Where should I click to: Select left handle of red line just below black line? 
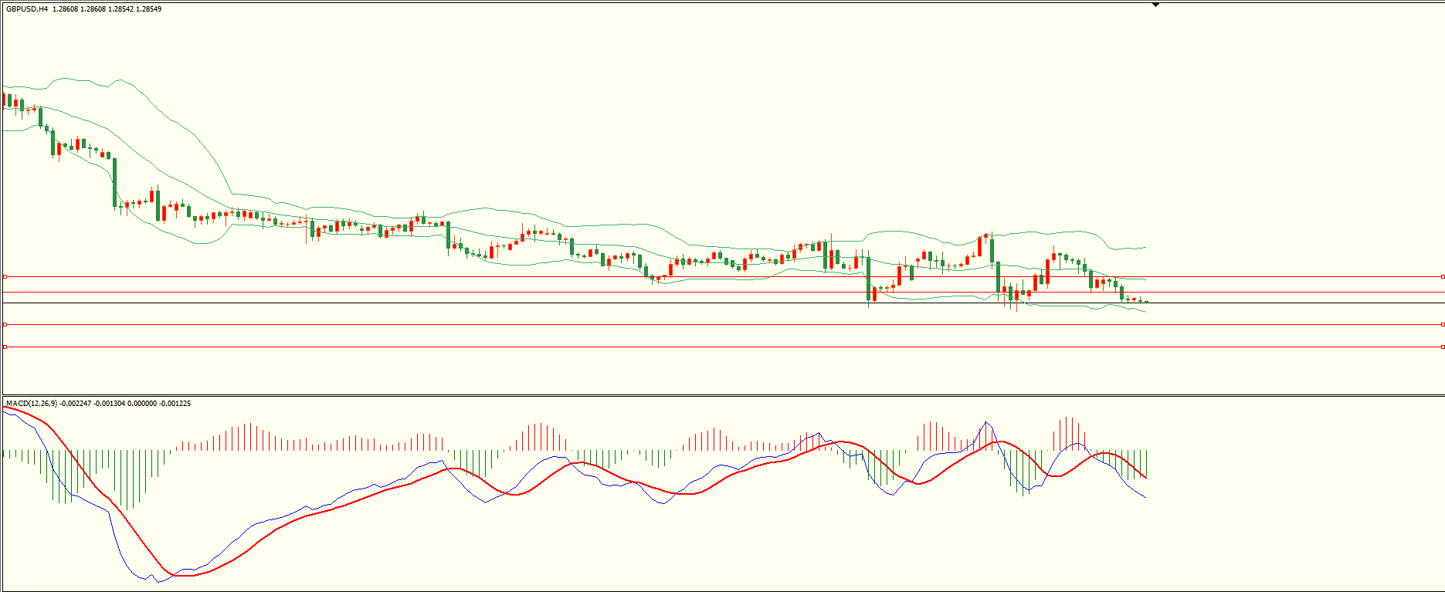(x=5, y=325)
